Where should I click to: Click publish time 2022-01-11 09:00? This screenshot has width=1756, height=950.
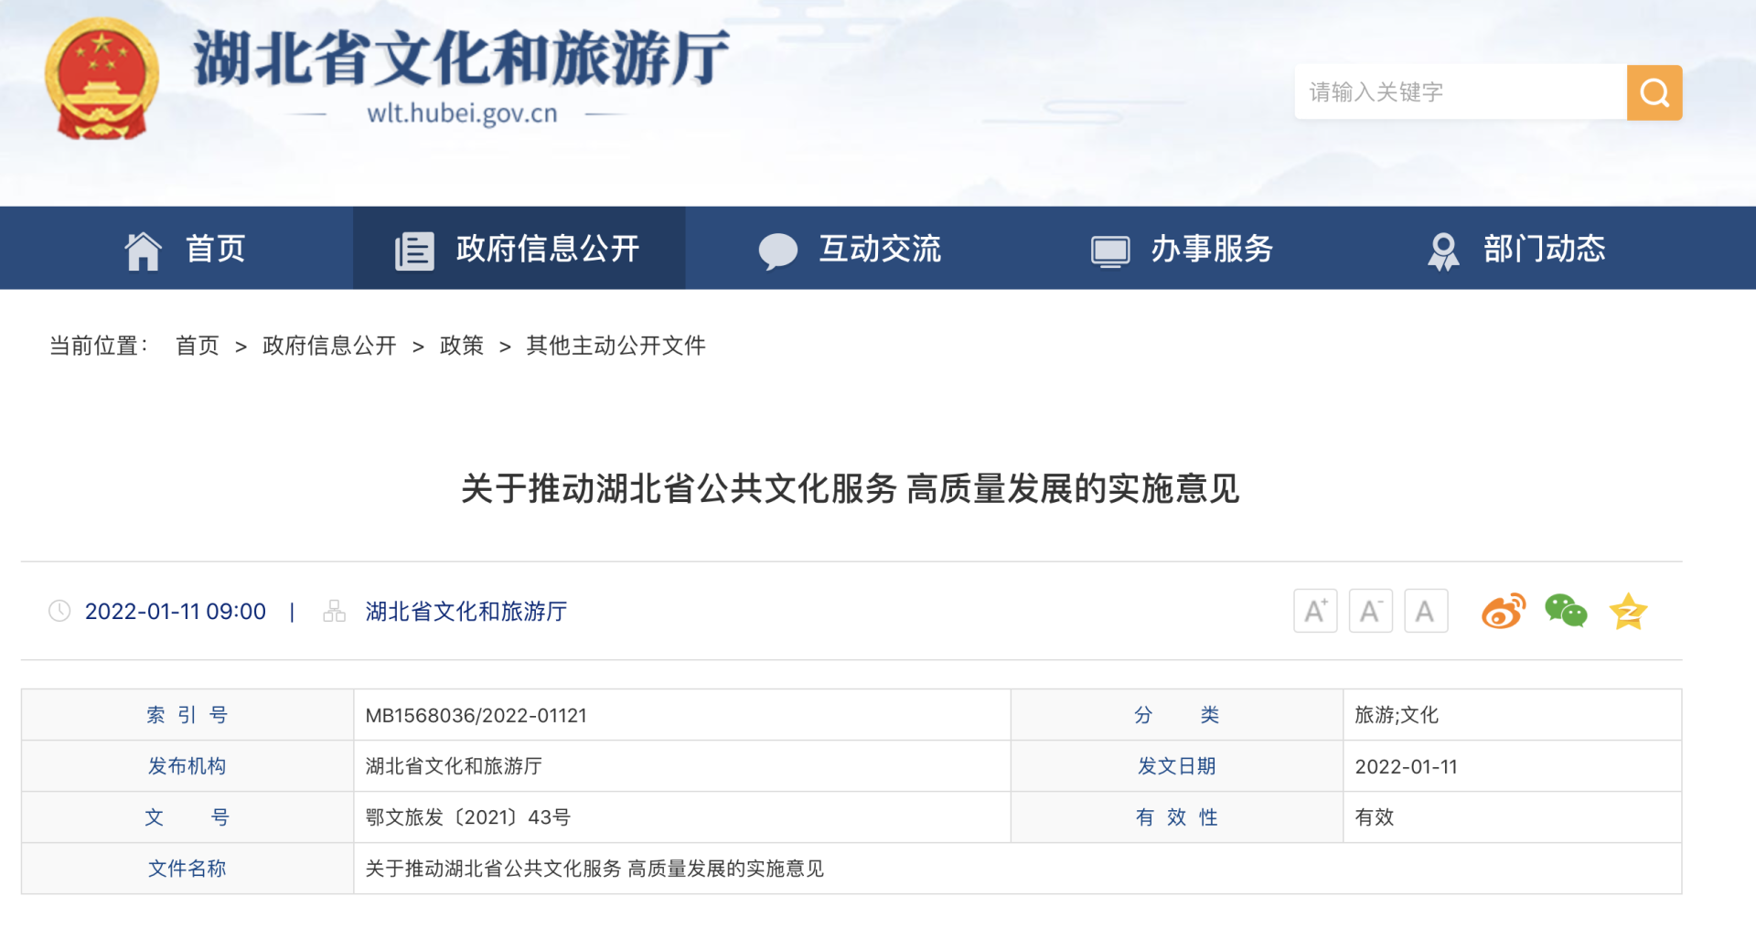click(176, 611)
